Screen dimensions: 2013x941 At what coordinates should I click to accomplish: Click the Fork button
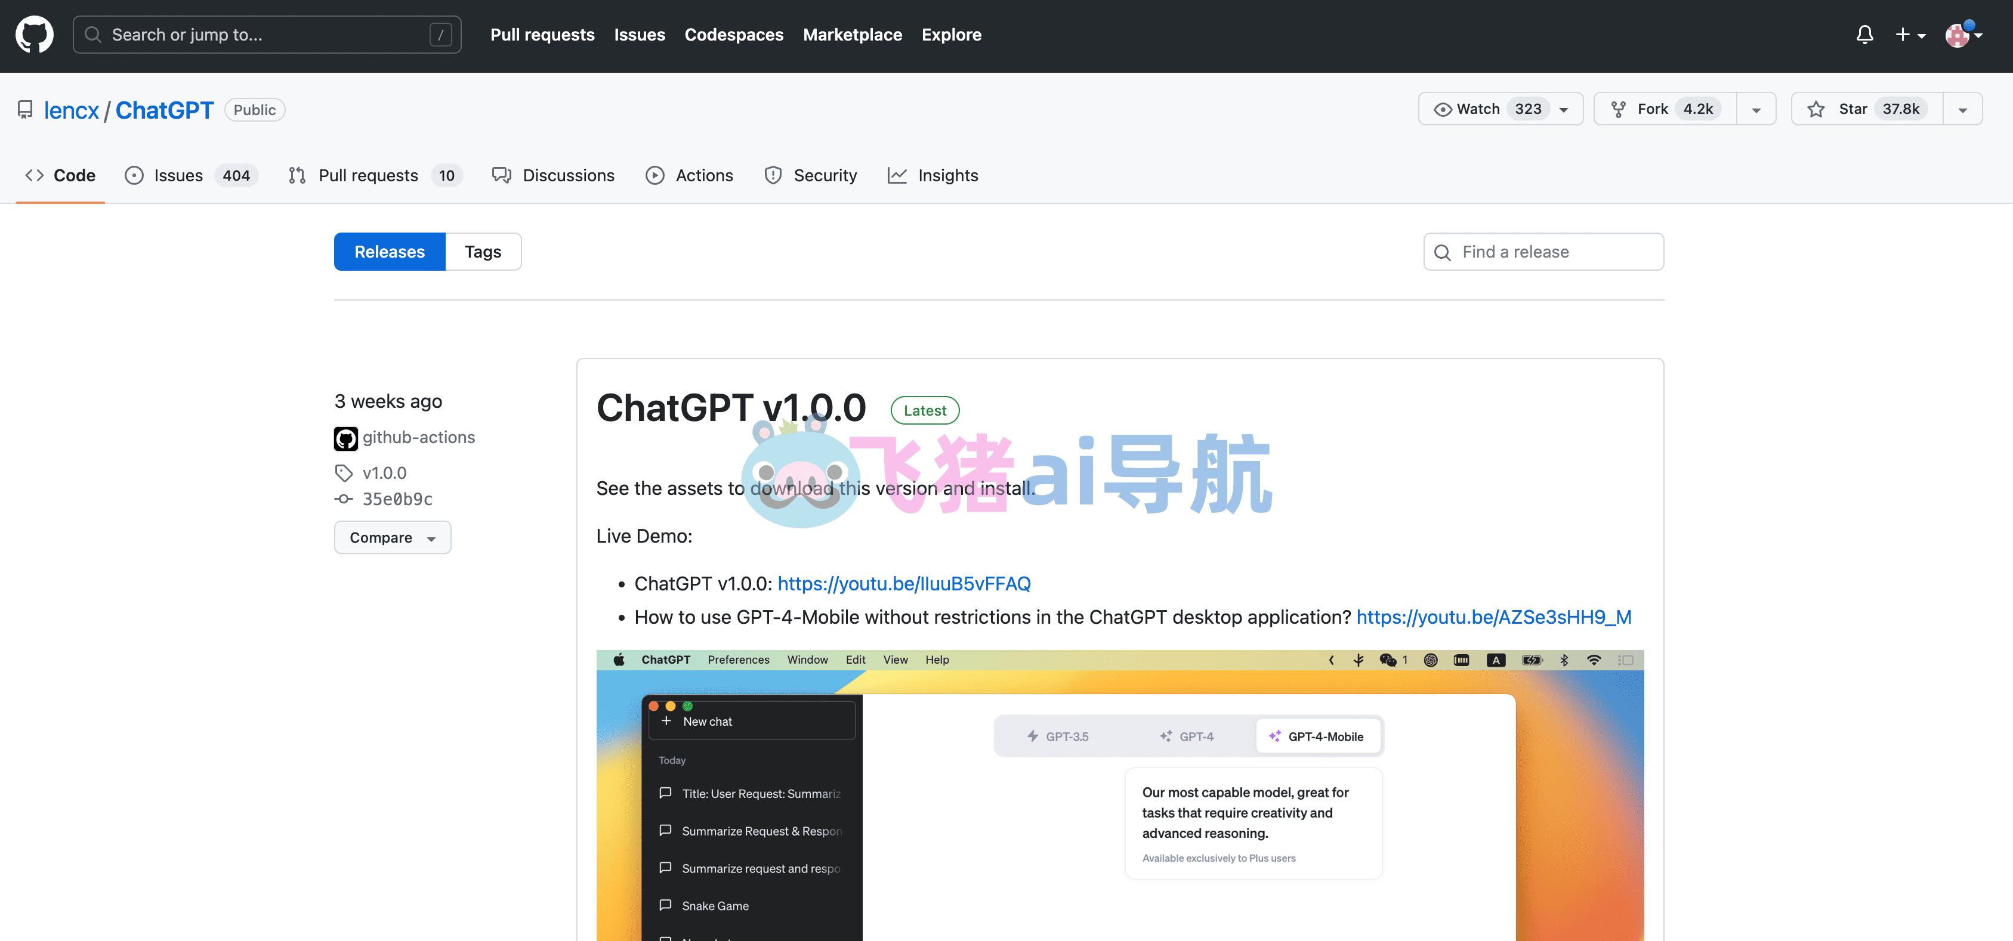[1665, 109]
